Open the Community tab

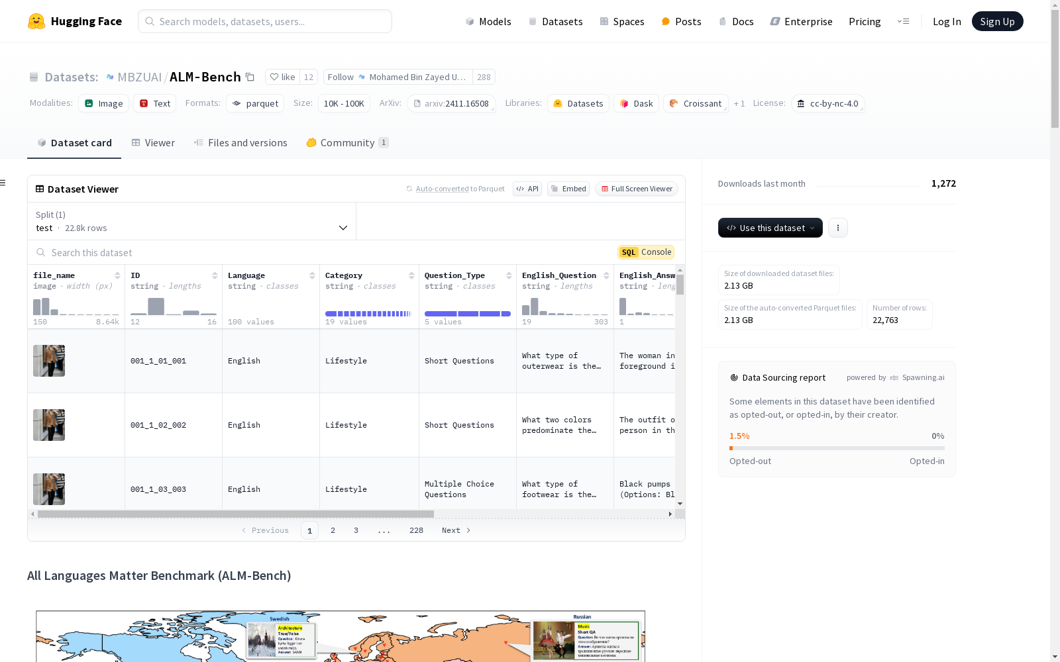[x=348, y=143]
